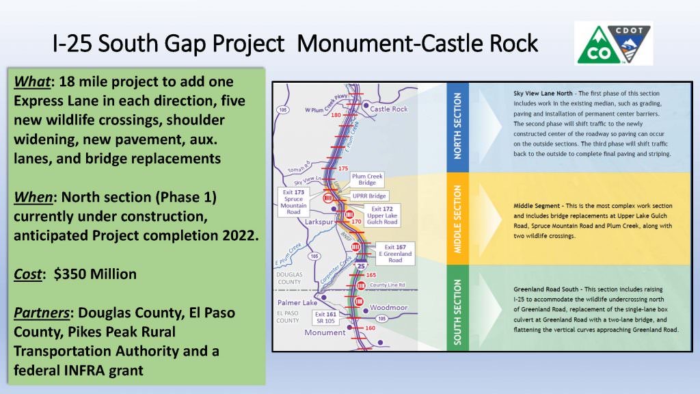Click the green SOUTH SECTION vertical bar
This screenshot has width=700, height=394.
coord(457,311)
